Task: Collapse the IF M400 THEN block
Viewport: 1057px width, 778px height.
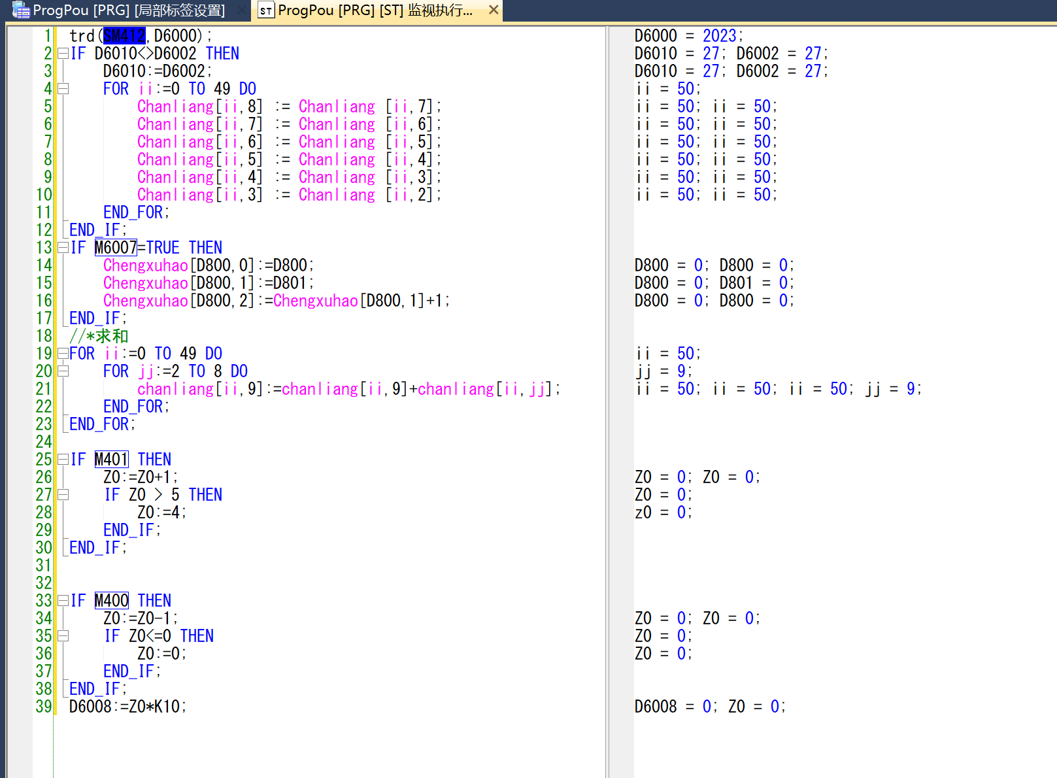Action: [x=63, y=601]
